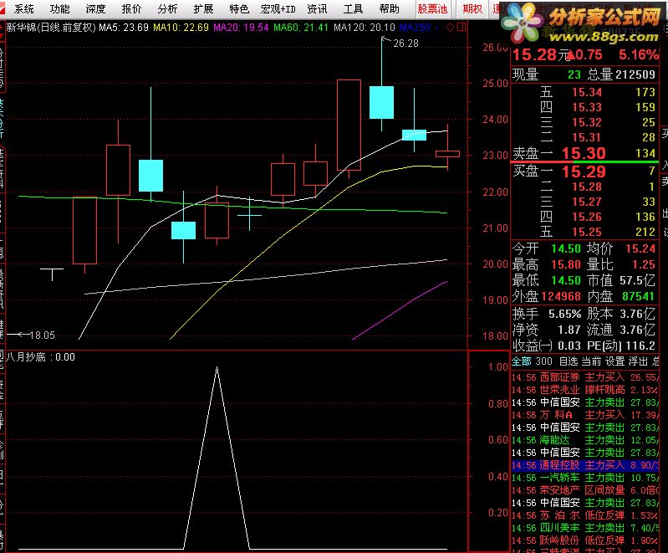Select the 西部证券 主力买入 alert row

(x=585, y=377)
